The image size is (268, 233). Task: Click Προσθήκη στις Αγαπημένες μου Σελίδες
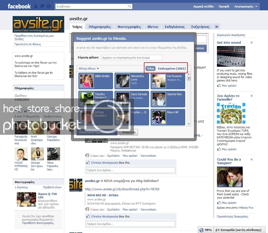[x=34, y=37]
